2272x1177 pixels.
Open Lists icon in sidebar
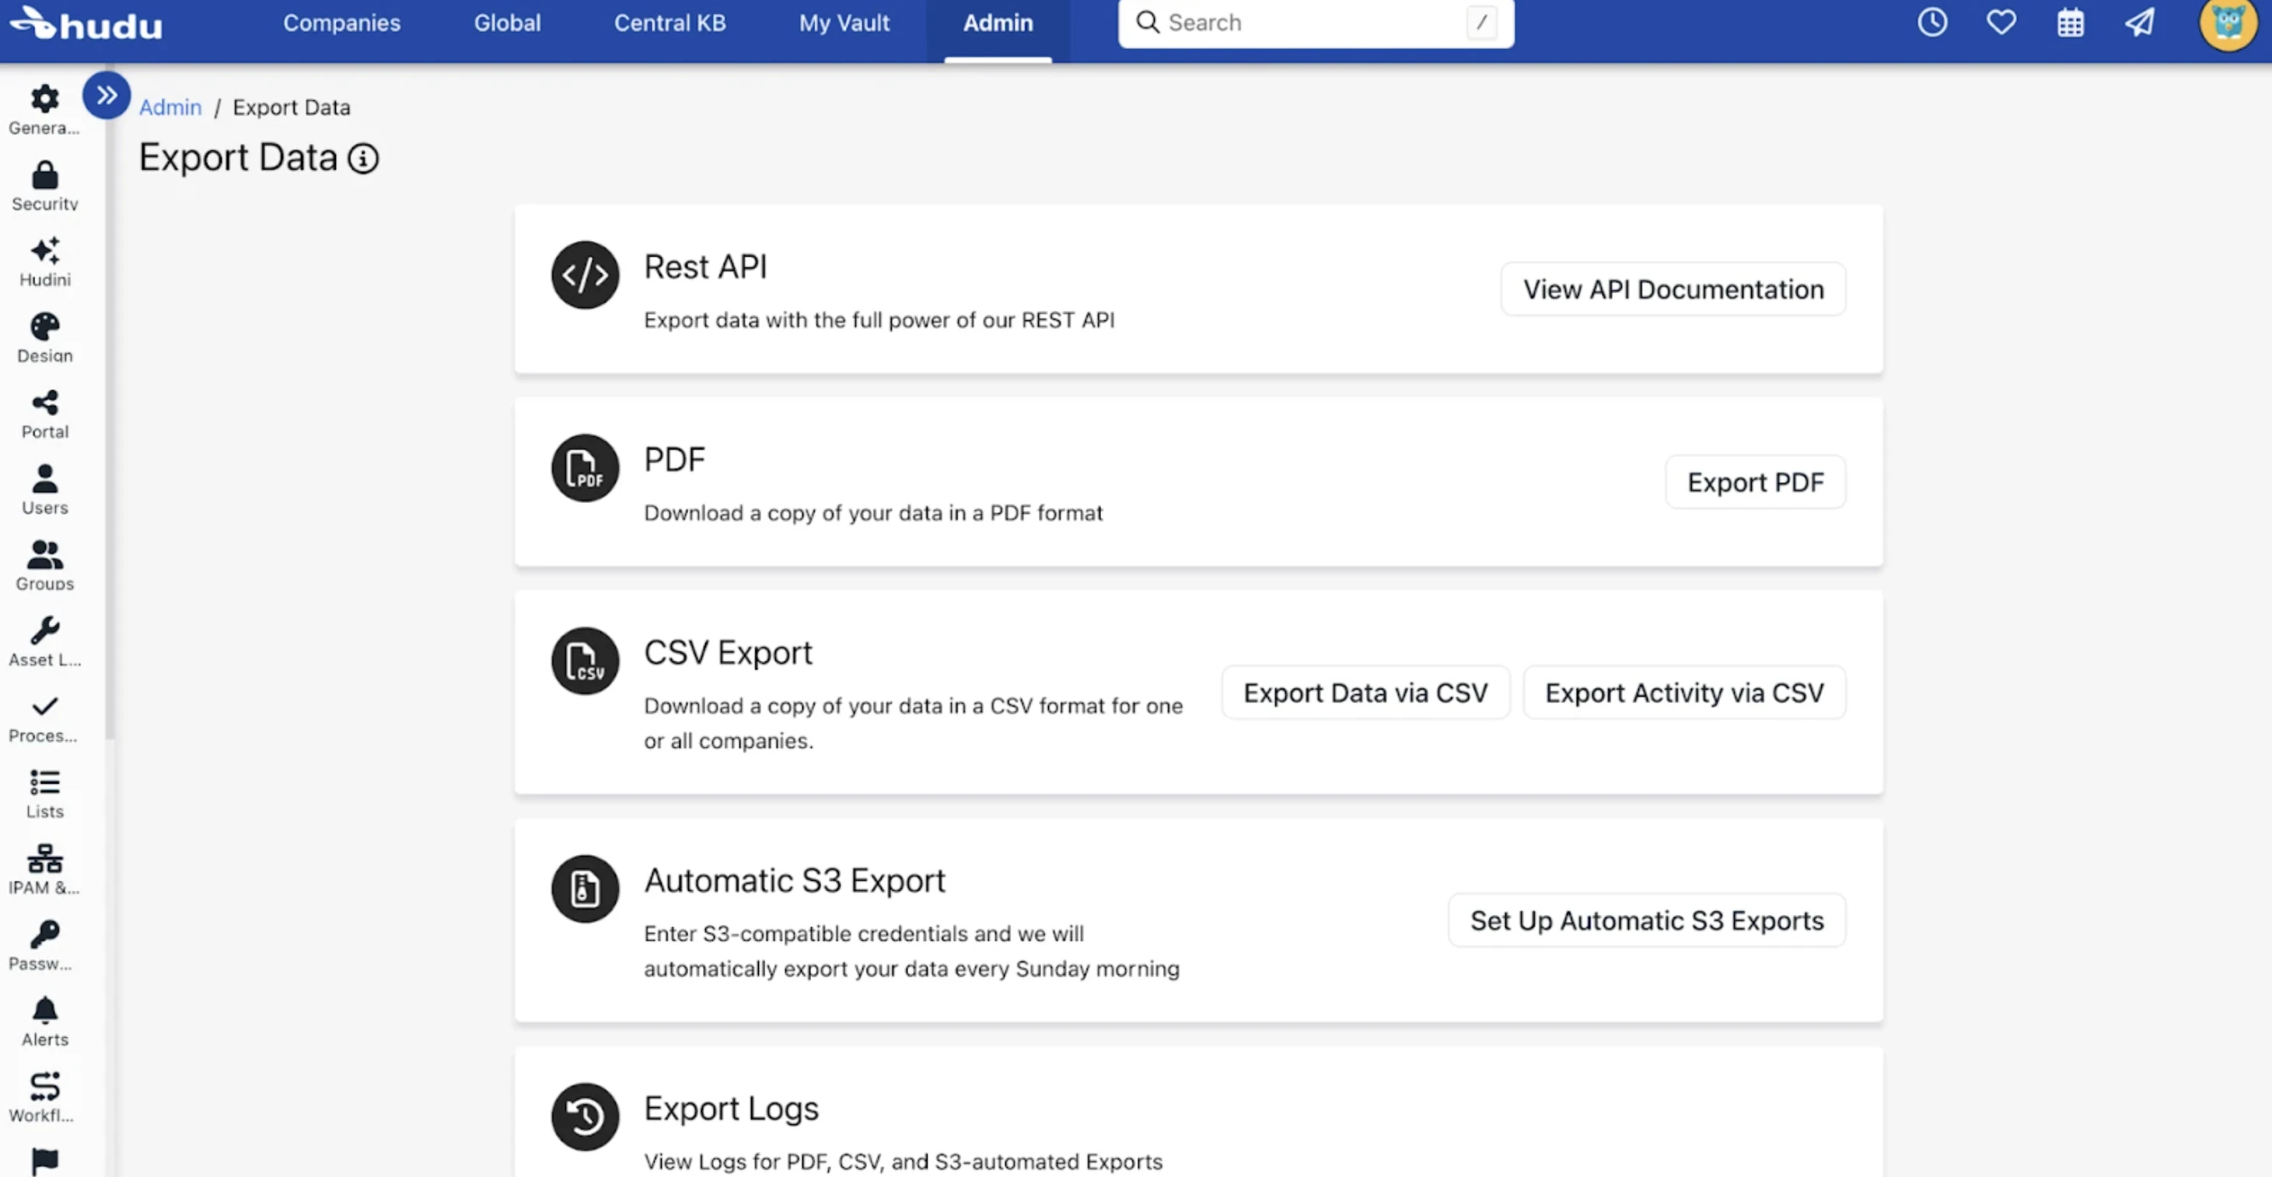(x=44, y=782)
